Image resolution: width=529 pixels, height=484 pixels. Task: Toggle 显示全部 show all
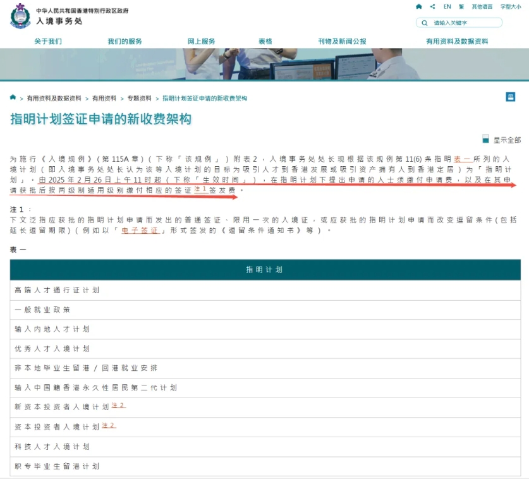pos(502,140)
